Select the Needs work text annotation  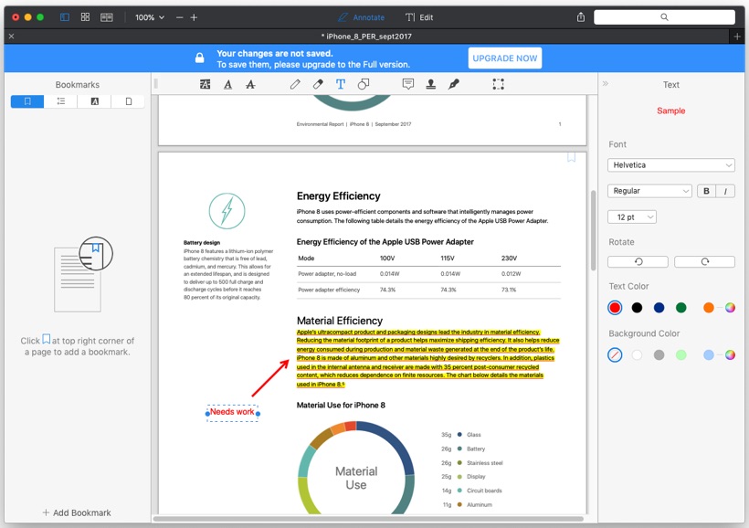coord(232,412)
